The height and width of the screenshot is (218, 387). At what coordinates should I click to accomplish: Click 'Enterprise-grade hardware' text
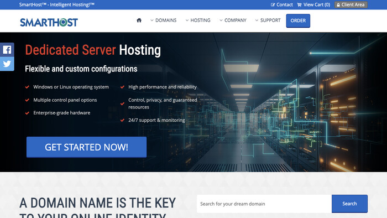pyautogui.click(x=62, y=113)
